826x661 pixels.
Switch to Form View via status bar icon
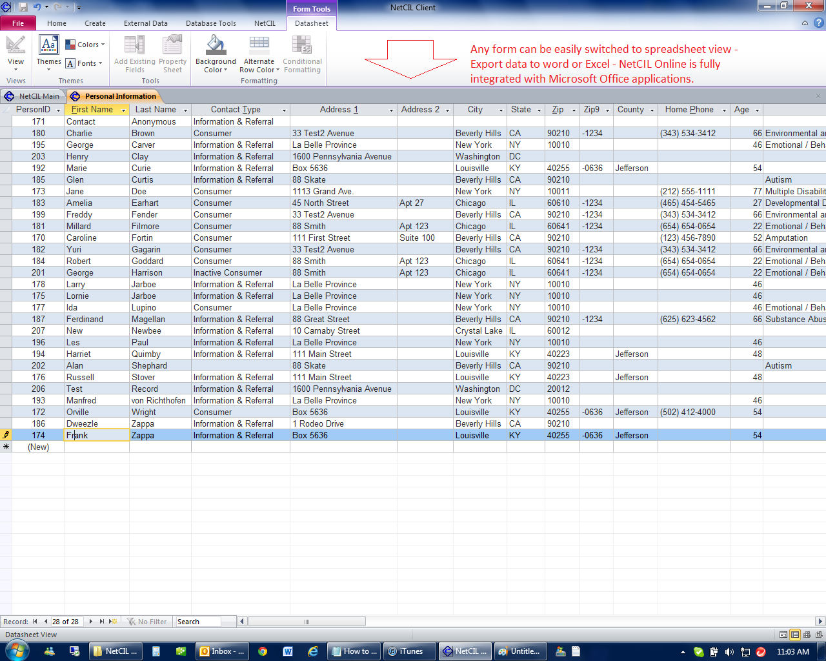[783, 635]
